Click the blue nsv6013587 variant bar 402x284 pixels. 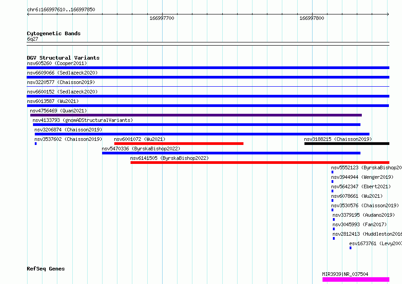[208, 106]
